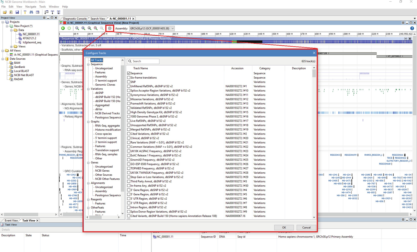Open the Tools menu
Image resolution: width=417 pixels, height=252 pixels.
pos(43,6)
